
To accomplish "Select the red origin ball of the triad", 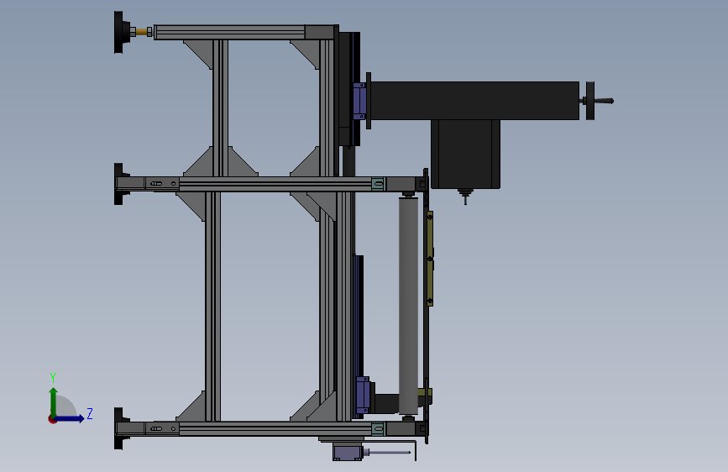I will tap(52, 419).
